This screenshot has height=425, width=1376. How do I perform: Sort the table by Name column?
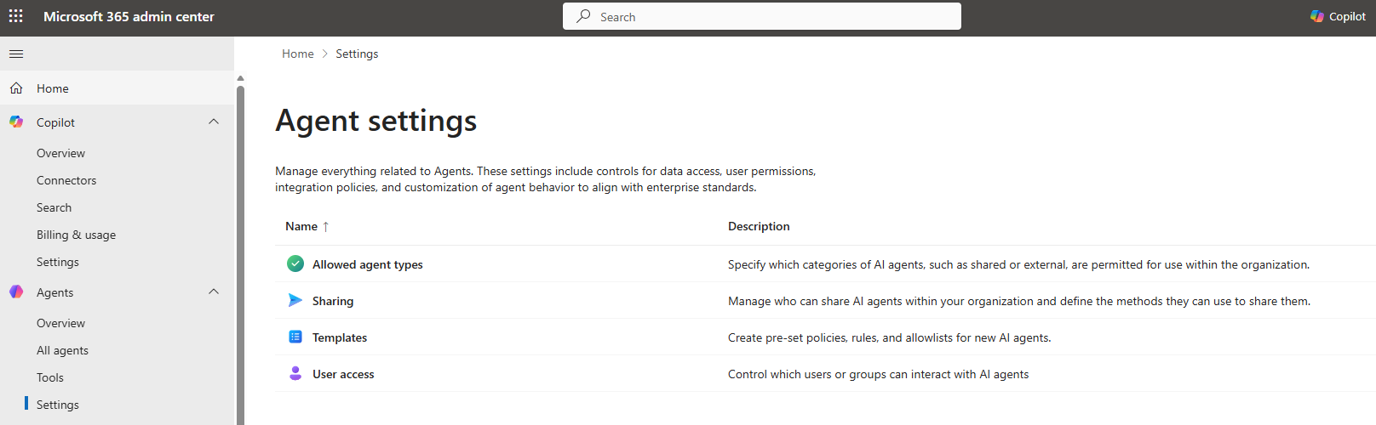(x=301, y=227)
